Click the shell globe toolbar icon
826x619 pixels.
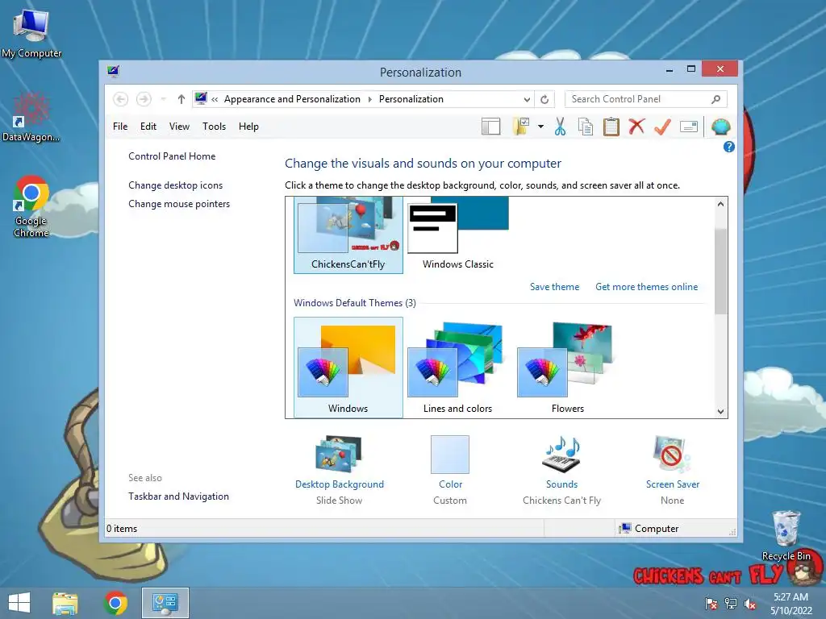pyautogui.click(x=720, y=127)
